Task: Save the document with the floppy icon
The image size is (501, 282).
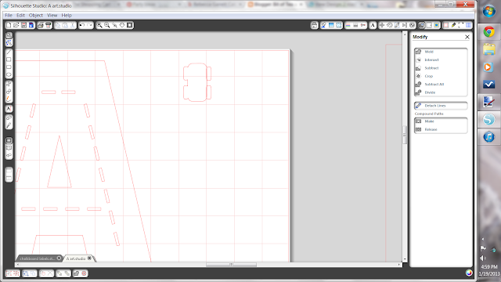Action: 23,25
